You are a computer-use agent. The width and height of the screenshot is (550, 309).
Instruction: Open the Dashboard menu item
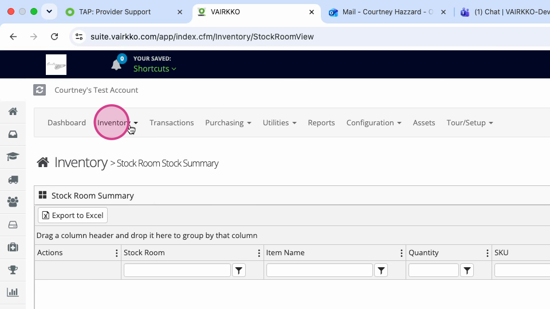pos(66,122)
